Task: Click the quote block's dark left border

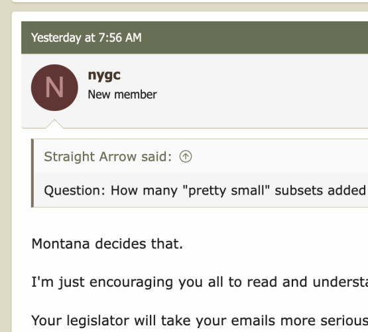Action: [32, 173]
